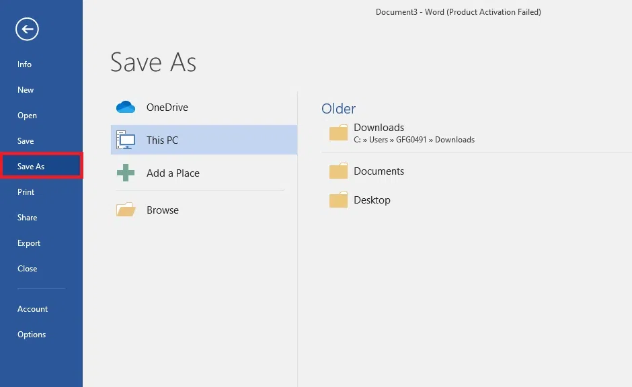The height and width of the screenshot is (387, 632).
Task: Select Export in the sidebar
Action: click(29, 243)
